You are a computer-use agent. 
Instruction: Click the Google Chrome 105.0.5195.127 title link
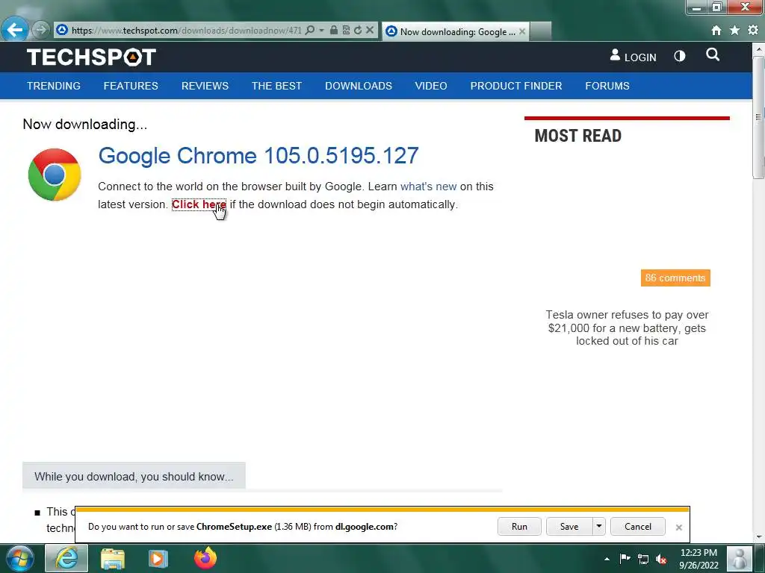pyautogui.click(x=258, y=156)
